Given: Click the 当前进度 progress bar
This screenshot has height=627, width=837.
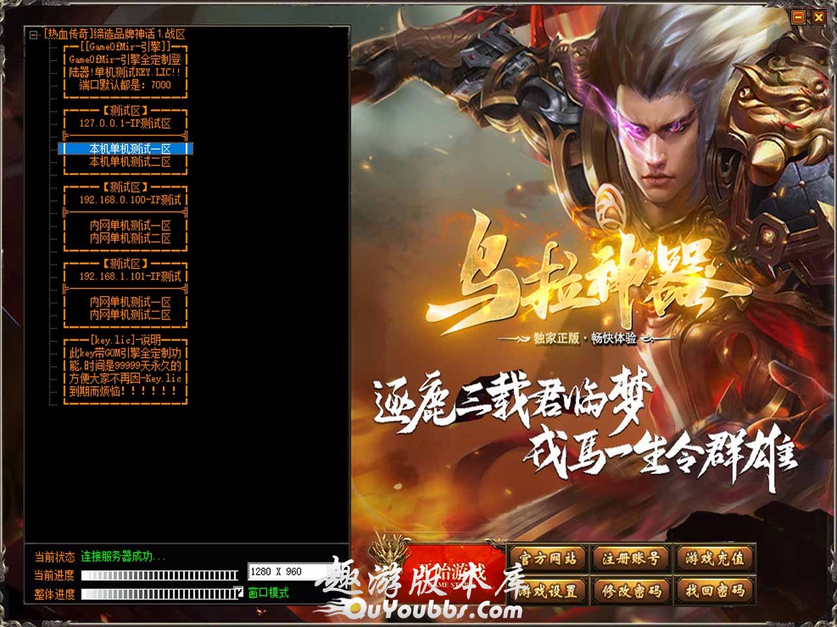Looking at the screenshot, I should (x=160, y=575).
